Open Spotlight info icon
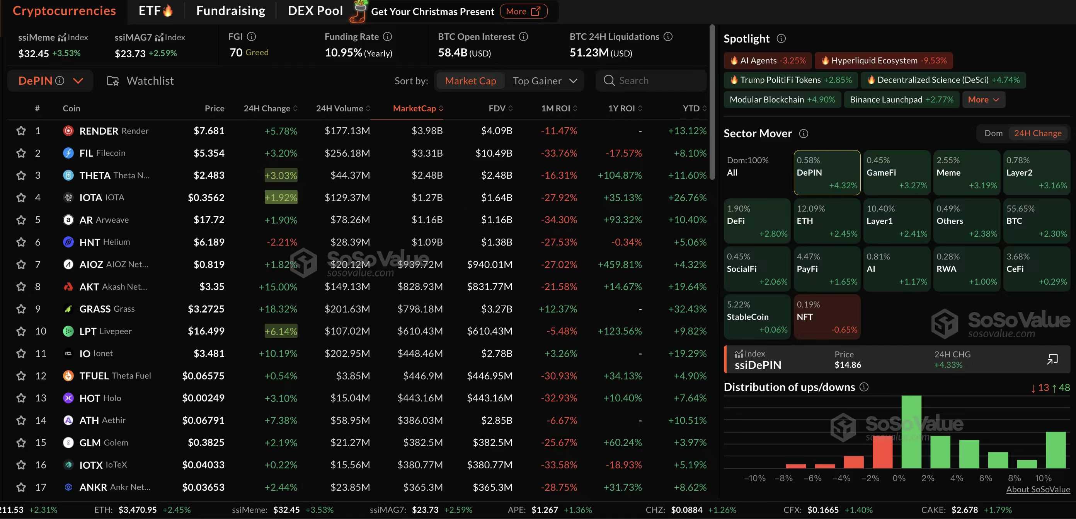The image size is (1076, 519). tap(781, 39)
